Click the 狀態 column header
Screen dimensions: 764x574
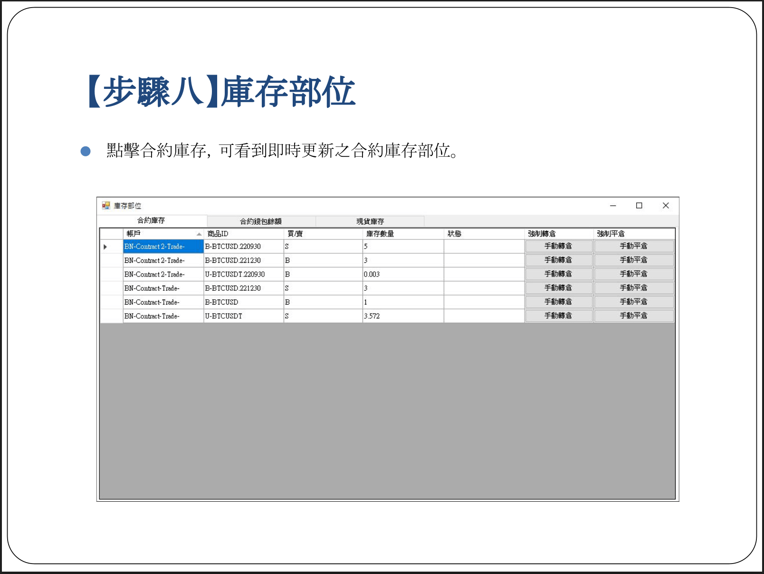[x=484, y=234]
